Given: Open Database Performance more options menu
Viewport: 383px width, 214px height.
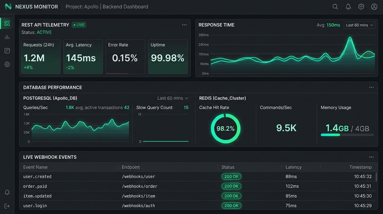Looking at the screenshot, I should tap(371, 87).
